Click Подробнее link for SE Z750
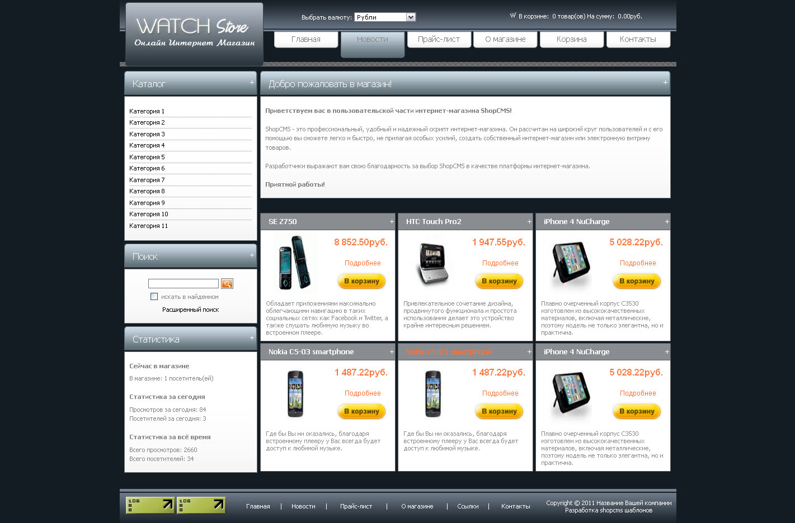Viewport: 795px width, 523px height. tap(363, 263)
